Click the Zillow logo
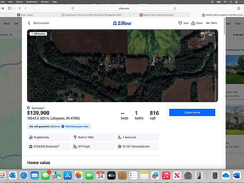Viewport: 244px width, 183px height. [x=122, y=23]
